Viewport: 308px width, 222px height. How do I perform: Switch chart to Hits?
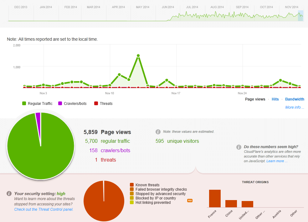[275, 99]
